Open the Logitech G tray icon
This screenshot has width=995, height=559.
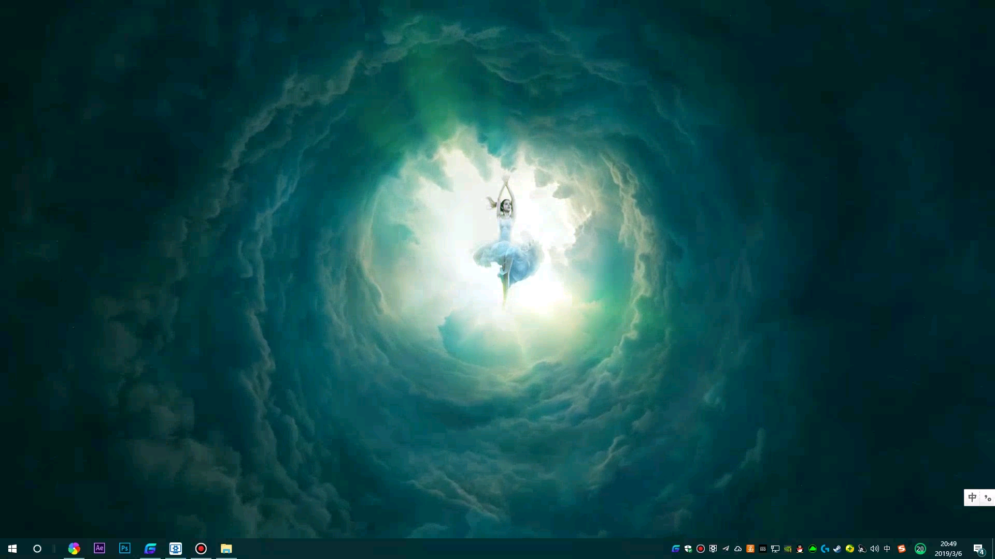pos(825,549)
